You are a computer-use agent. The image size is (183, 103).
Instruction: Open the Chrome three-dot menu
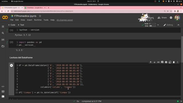click(181, 11)
